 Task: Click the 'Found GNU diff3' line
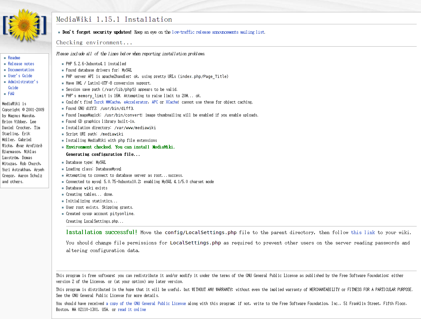tap(100, 109)
